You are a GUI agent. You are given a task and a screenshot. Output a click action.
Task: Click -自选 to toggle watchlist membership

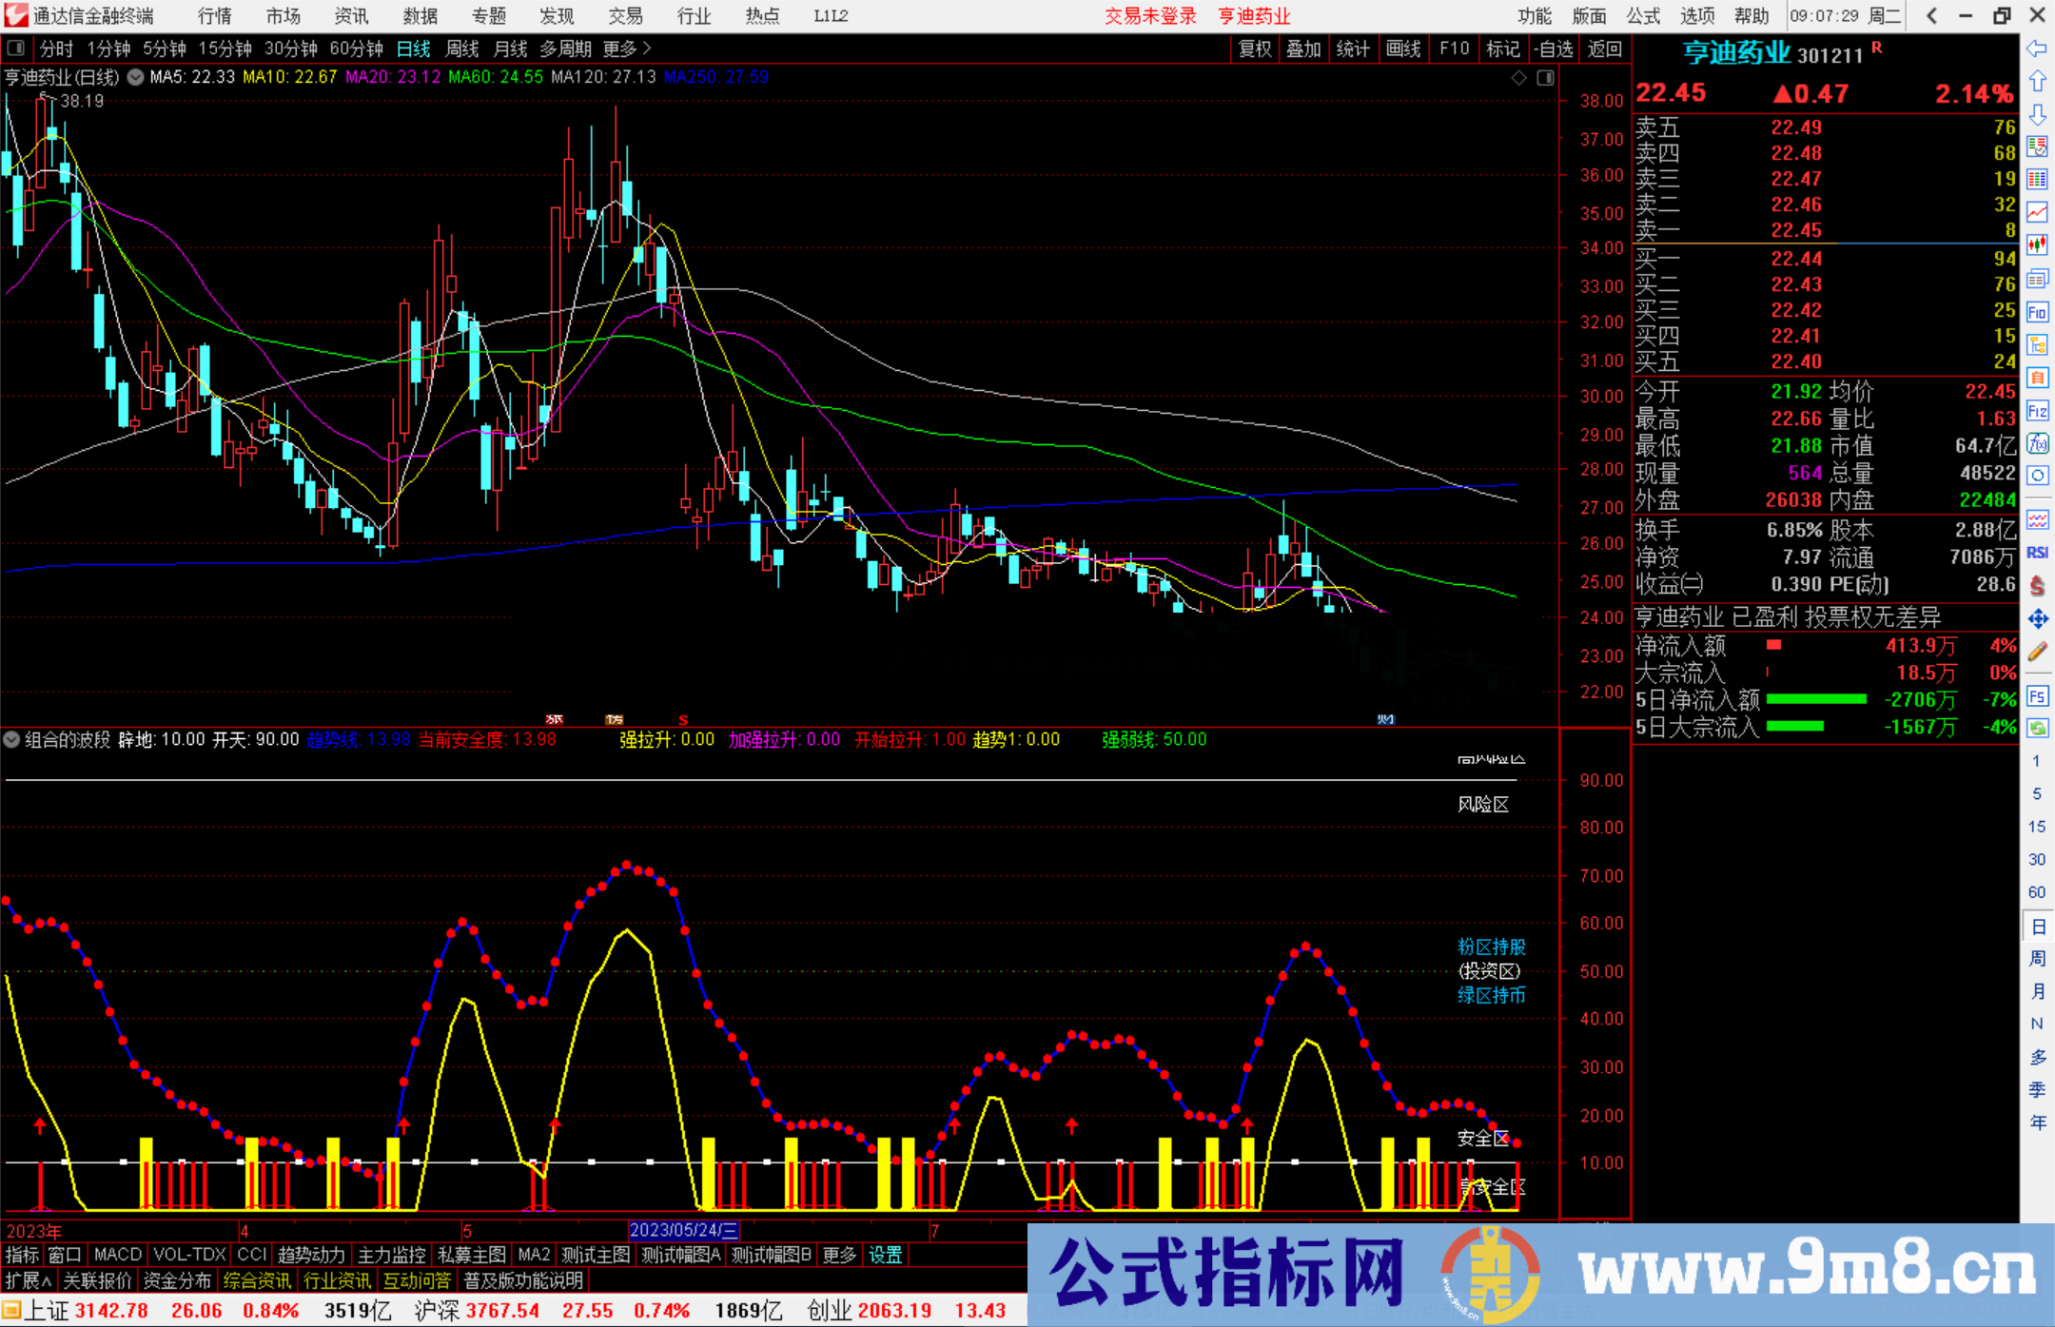1553,49
